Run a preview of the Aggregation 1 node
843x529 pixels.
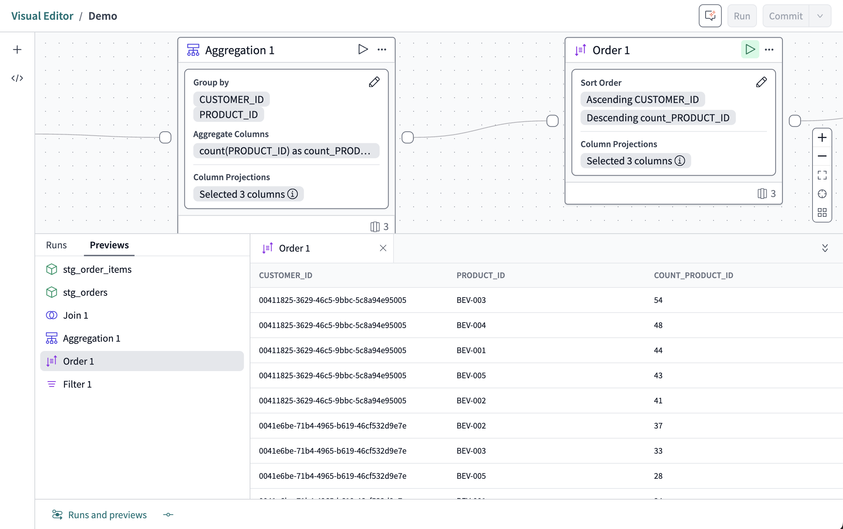click(363, 50)
